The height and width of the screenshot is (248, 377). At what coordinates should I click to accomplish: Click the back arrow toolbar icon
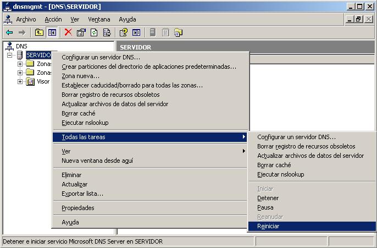(x=9, y=32)
